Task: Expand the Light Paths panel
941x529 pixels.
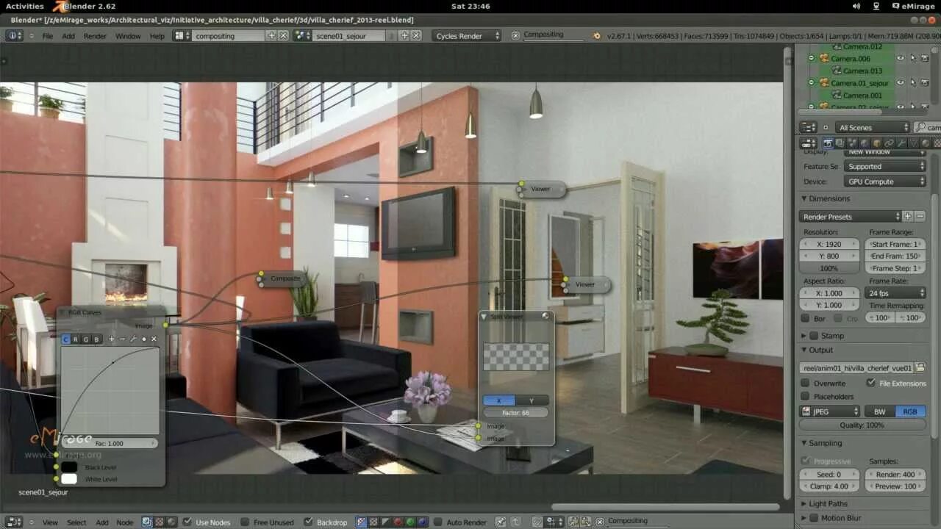Action: (x=804, y=503)
